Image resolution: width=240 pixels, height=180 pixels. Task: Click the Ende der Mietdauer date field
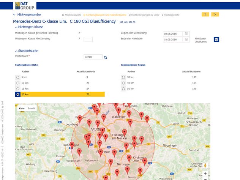173,39
